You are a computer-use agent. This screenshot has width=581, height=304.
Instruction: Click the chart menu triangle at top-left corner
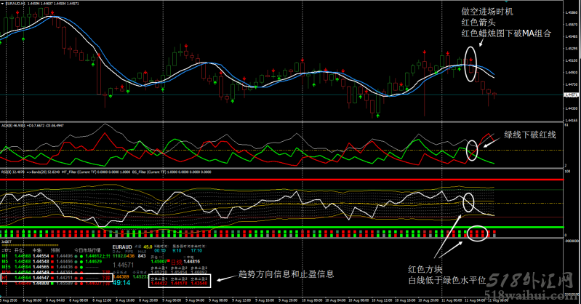[3, 4]
